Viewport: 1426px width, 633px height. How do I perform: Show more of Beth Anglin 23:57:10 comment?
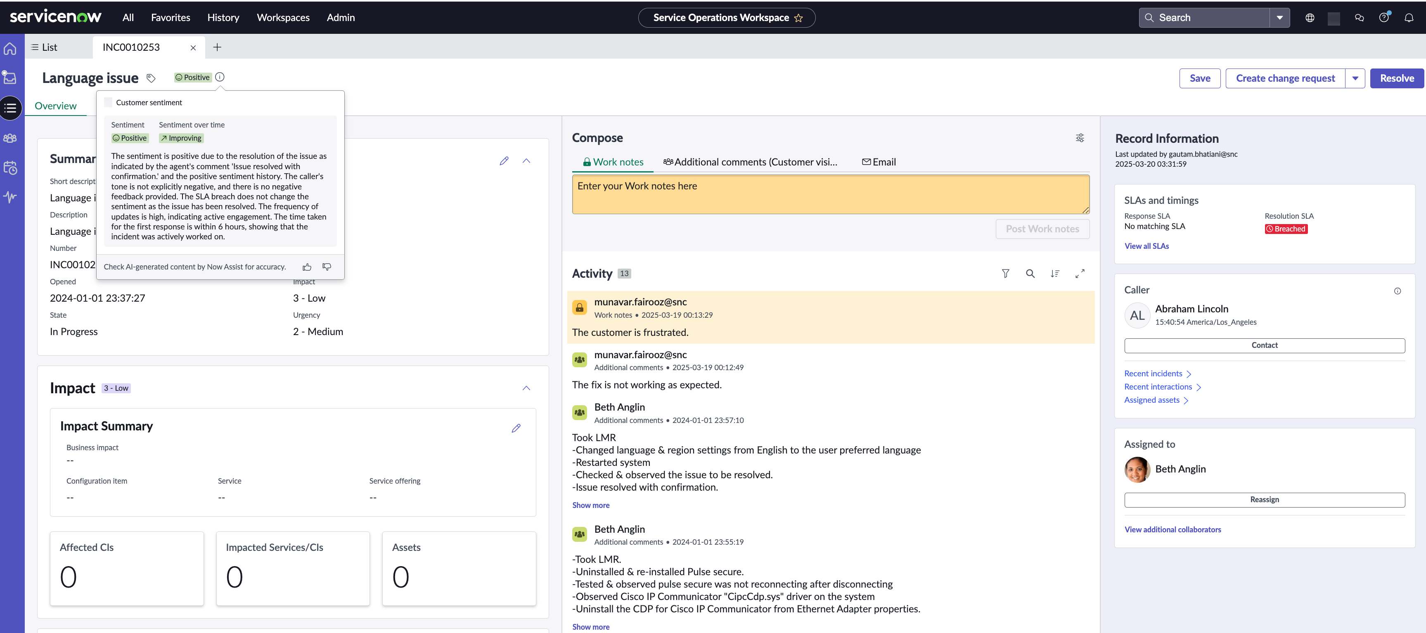tap(591, 505)
